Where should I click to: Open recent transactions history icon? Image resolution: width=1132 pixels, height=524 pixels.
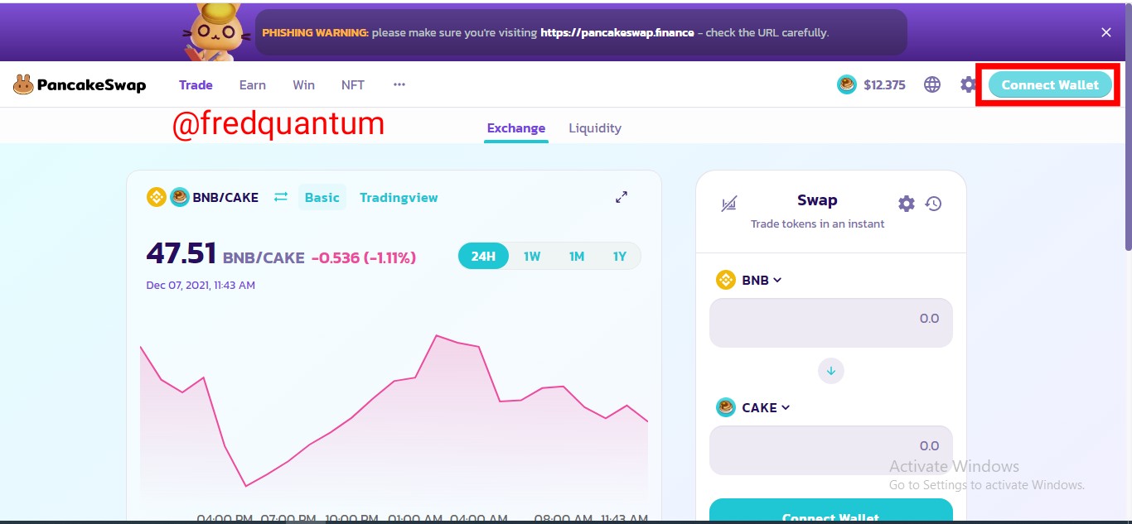pos(934,204)
